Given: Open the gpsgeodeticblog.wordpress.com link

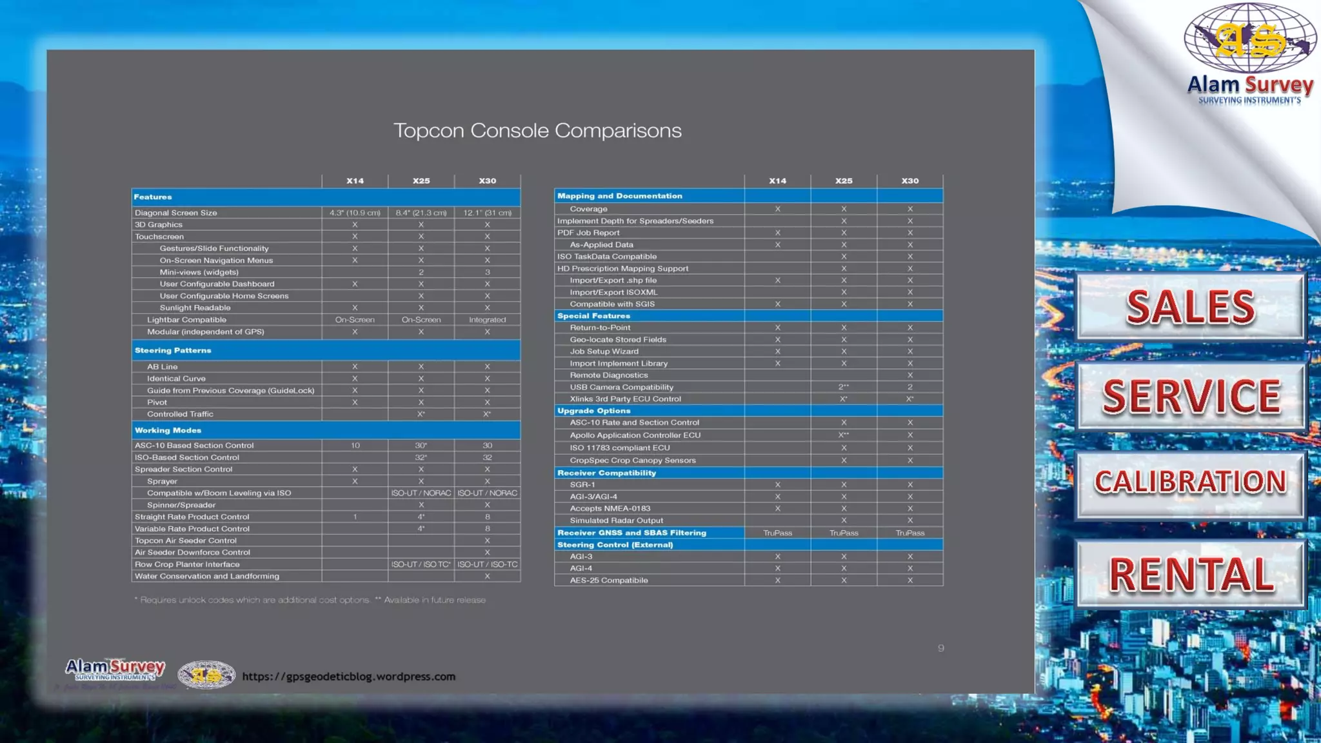Looking at the screenshot, I should pos(348,677).
